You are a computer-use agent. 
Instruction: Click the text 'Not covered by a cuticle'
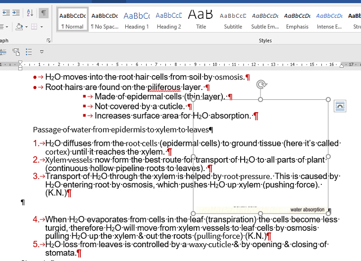coord(140,106)
